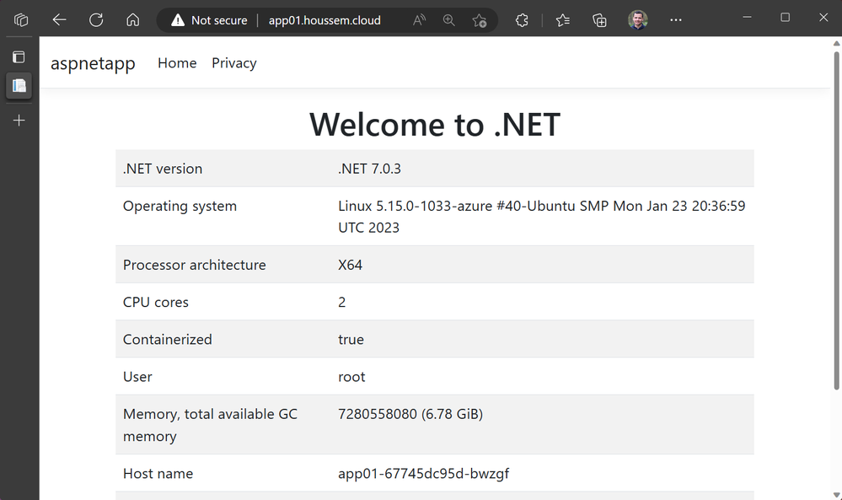842x500 pixels.
Task: Open the Extensions puzzle icon
Action: (x=522, y=20)
